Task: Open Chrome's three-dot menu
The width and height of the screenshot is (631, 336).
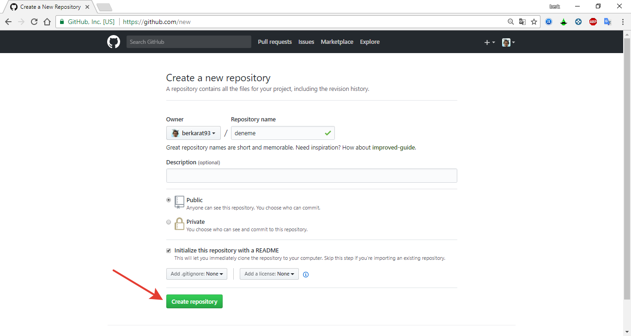Action: coord(622,22)
